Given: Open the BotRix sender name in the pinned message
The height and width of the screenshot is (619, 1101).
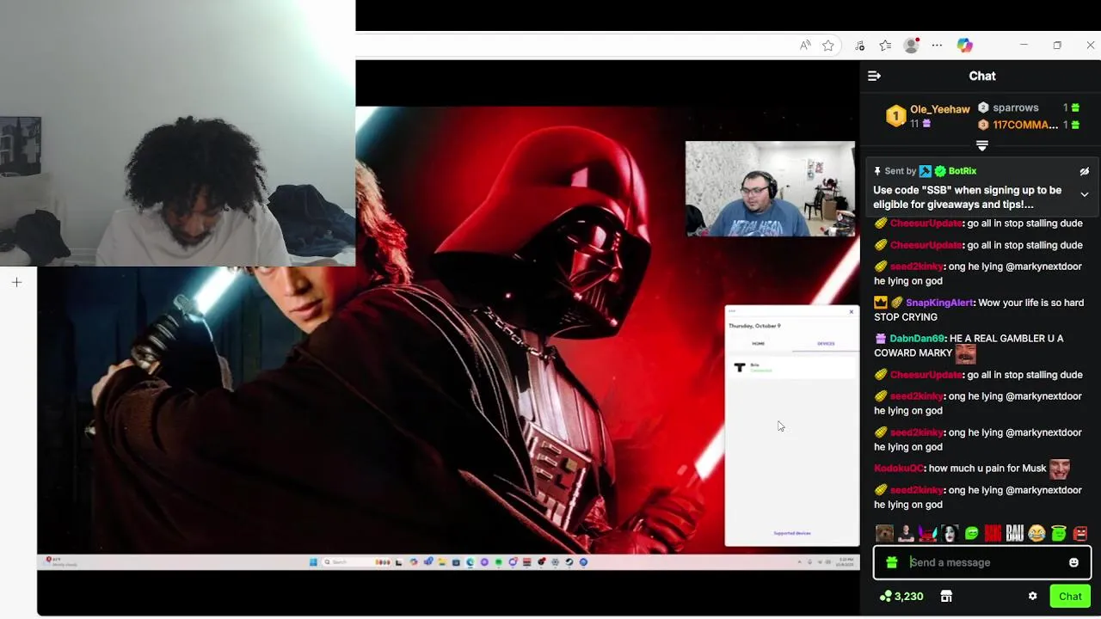Looking at the screenshot, I should click(x=963, y=171).
